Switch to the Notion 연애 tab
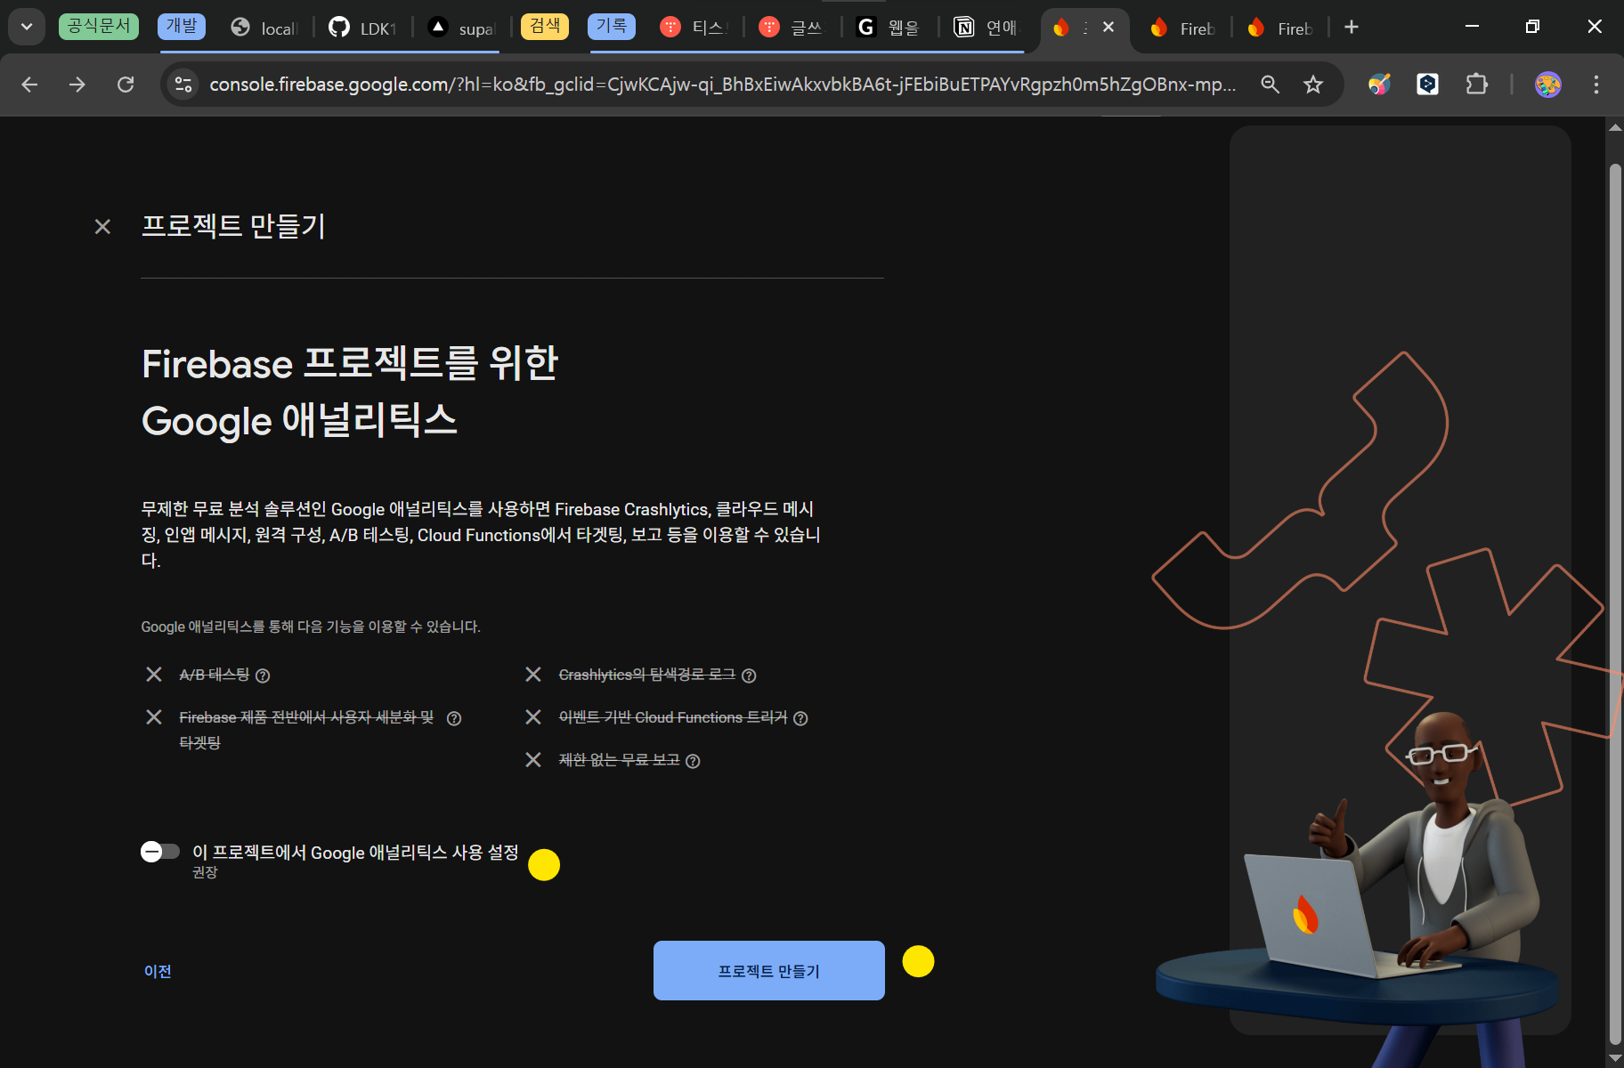Image resolution: width=1624 pixels, height=1068 pixels. 987,28
